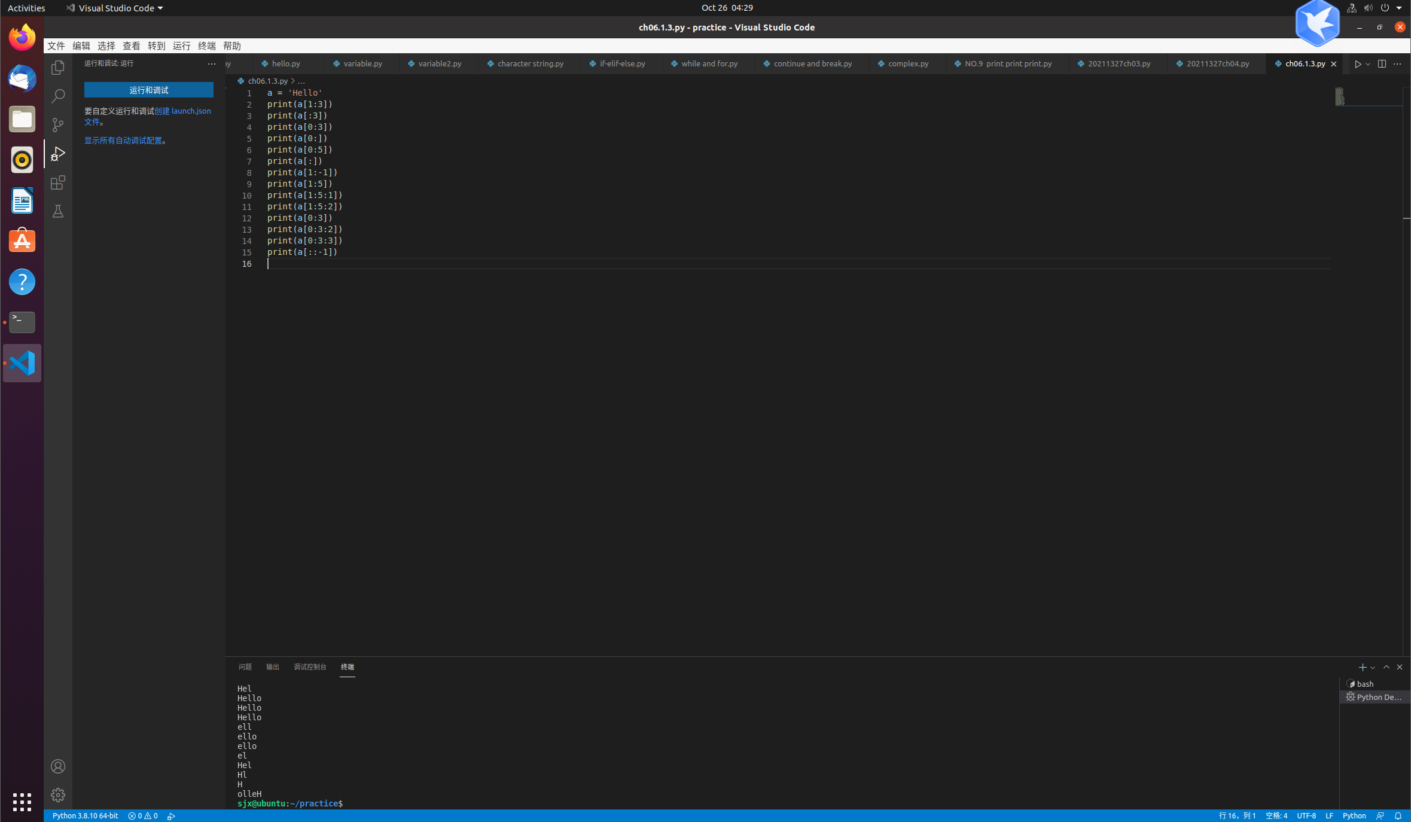The height and width of the screenshot is (822, 1411).
Task: Switch to the hello.py tab
Action: coord(285,64)
